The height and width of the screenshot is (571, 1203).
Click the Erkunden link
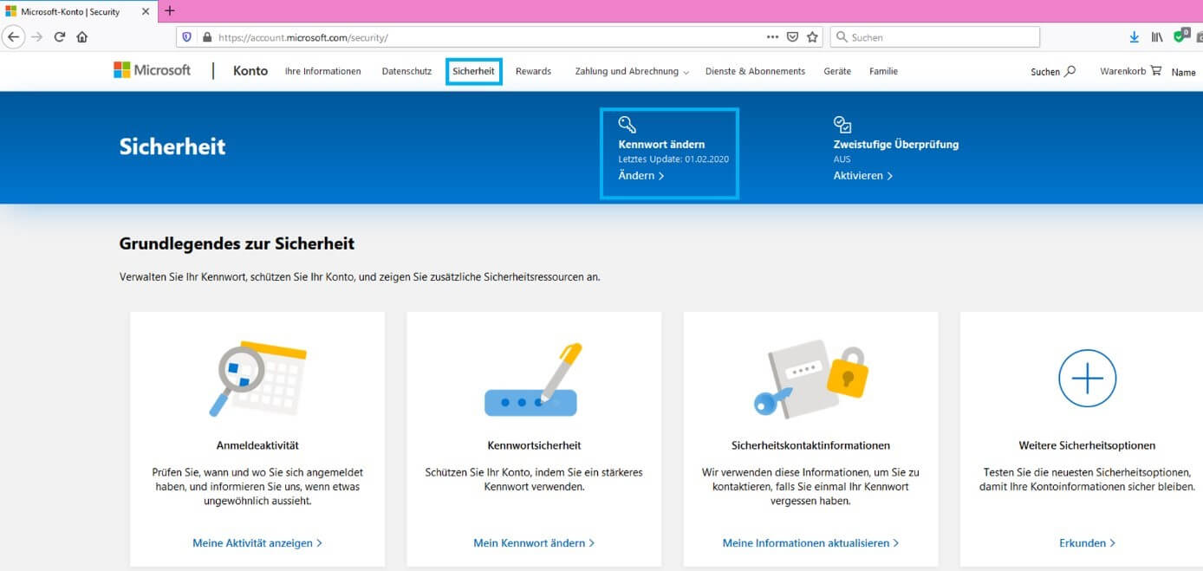pos(1087,543)
